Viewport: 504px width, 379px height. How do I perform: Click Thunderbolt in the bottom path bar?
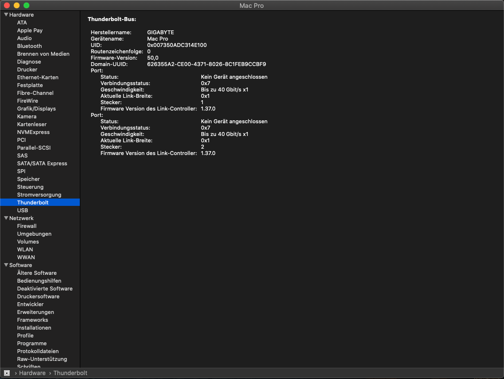tap(70, 373)
